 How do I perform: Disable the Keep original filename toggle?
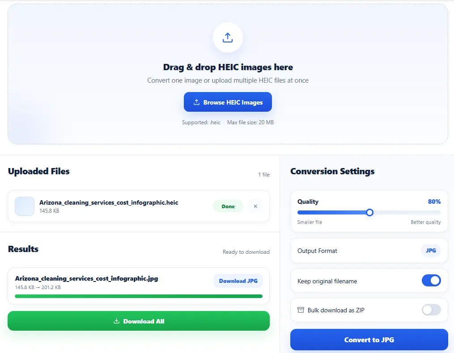coord(431,281)
